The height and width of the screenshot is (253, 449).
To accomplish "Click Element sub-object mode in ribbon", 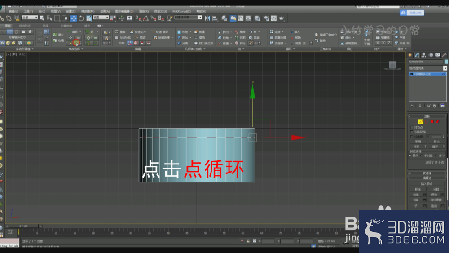I will click(x=30, y=31).
